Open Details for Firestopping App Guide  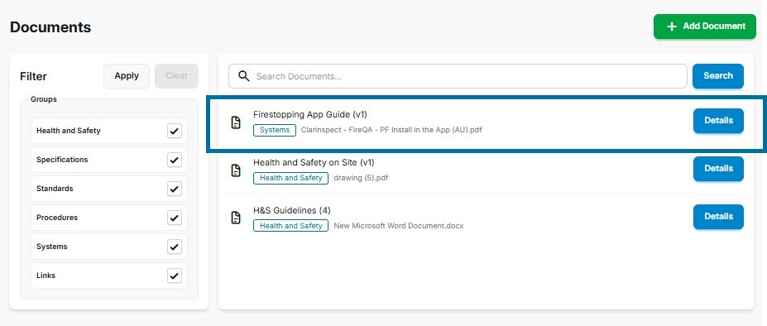click(718, 121)
